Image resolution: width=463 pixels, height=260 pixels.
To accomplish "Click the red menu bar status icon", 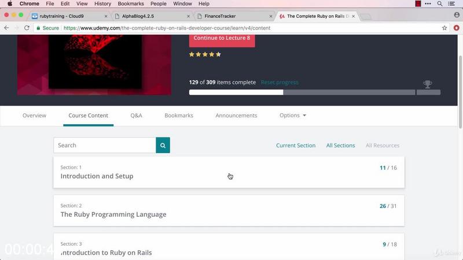I will (418, 3).
